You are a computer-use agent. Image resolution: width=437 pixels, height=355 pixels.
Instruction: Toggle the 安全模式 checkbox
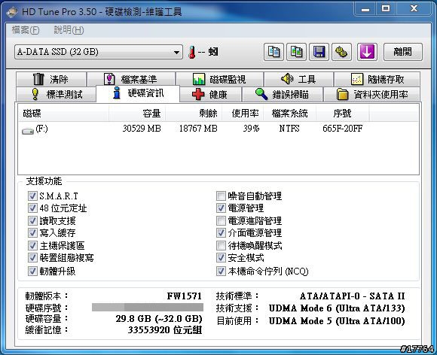[221, 258]
